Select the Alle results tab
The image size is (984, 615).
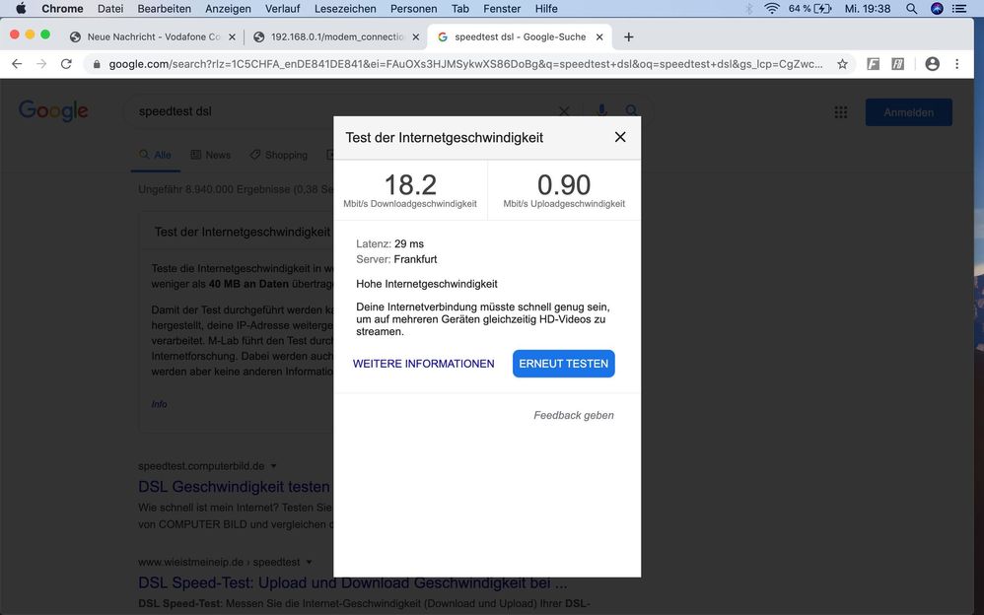[156, 155]
